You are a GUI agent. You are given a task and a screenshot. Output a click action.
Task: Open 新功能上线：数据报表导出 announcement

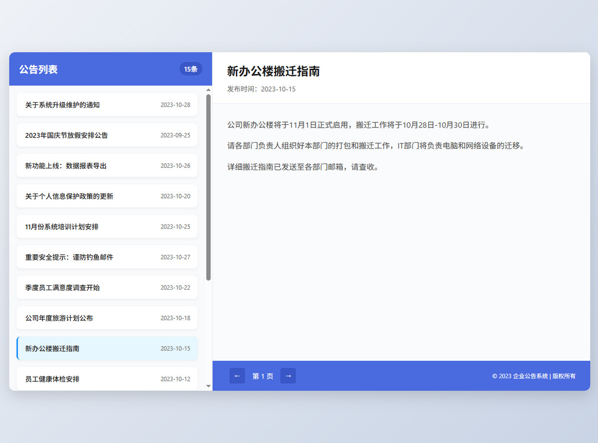pyautogui.click(x=107, y=165)
